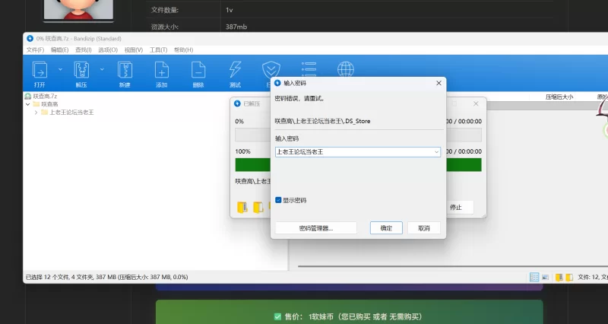
Task: Click the Bandizip logo in the main title bar
Action: point(30,39)
